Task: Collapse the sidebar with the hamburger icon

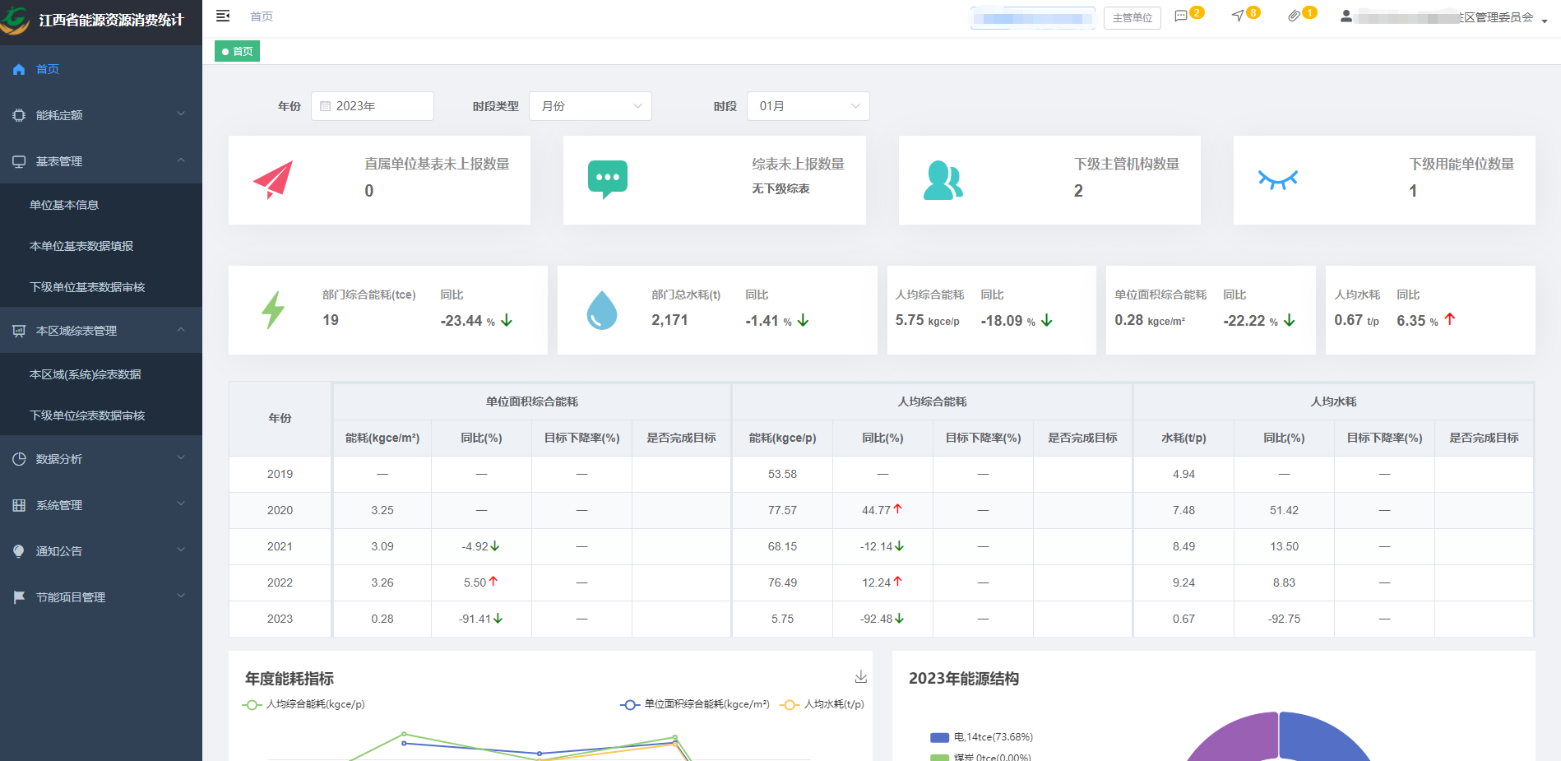Action: pos(223,16)
